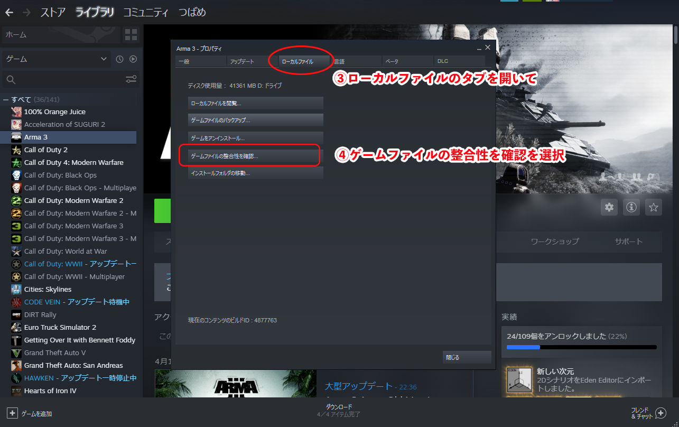The height and width of the screenshot is (427, 679).
Task: Click Hearts of Iron IV icon
Action: coord(16,391)
